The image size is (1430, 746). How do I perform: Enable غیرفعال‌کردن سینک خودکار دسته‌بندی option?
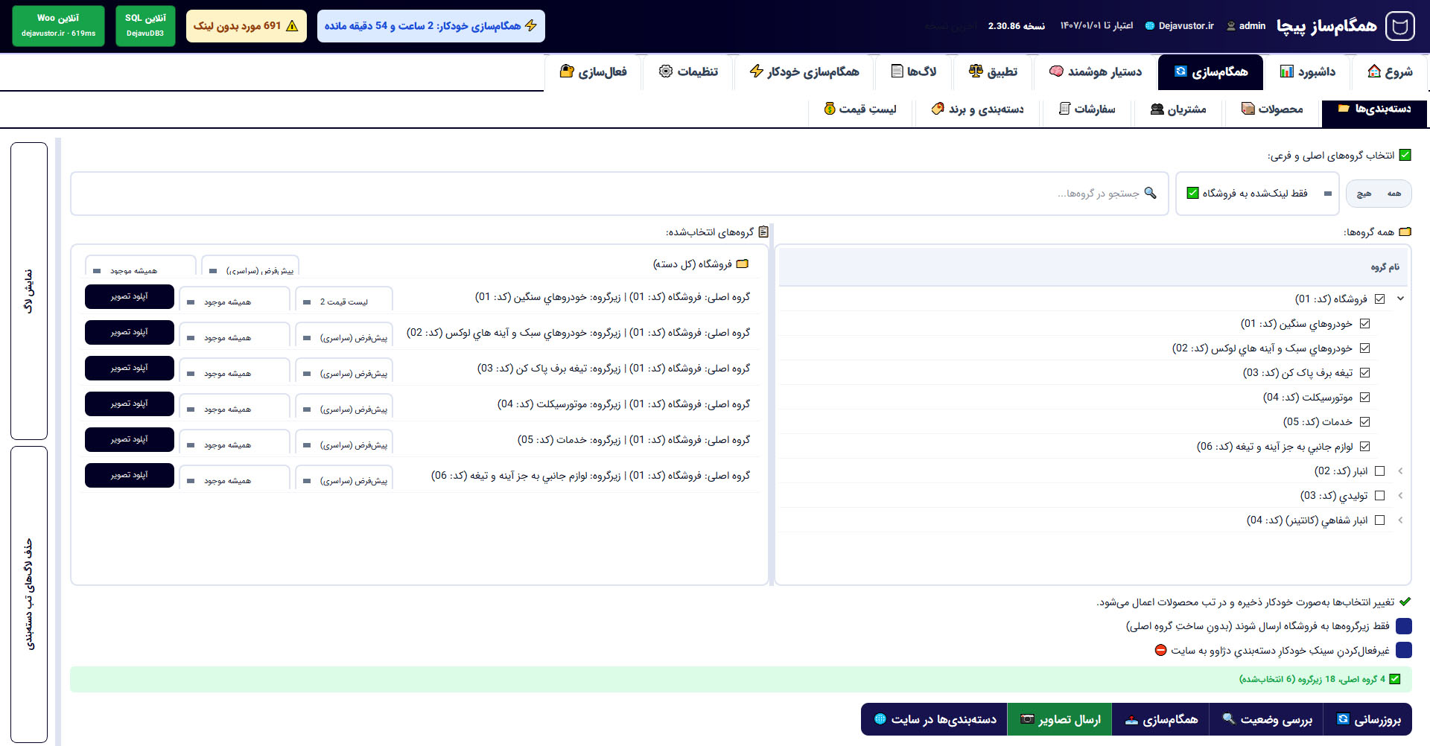pyautogui.click(x=1404, y=650)
